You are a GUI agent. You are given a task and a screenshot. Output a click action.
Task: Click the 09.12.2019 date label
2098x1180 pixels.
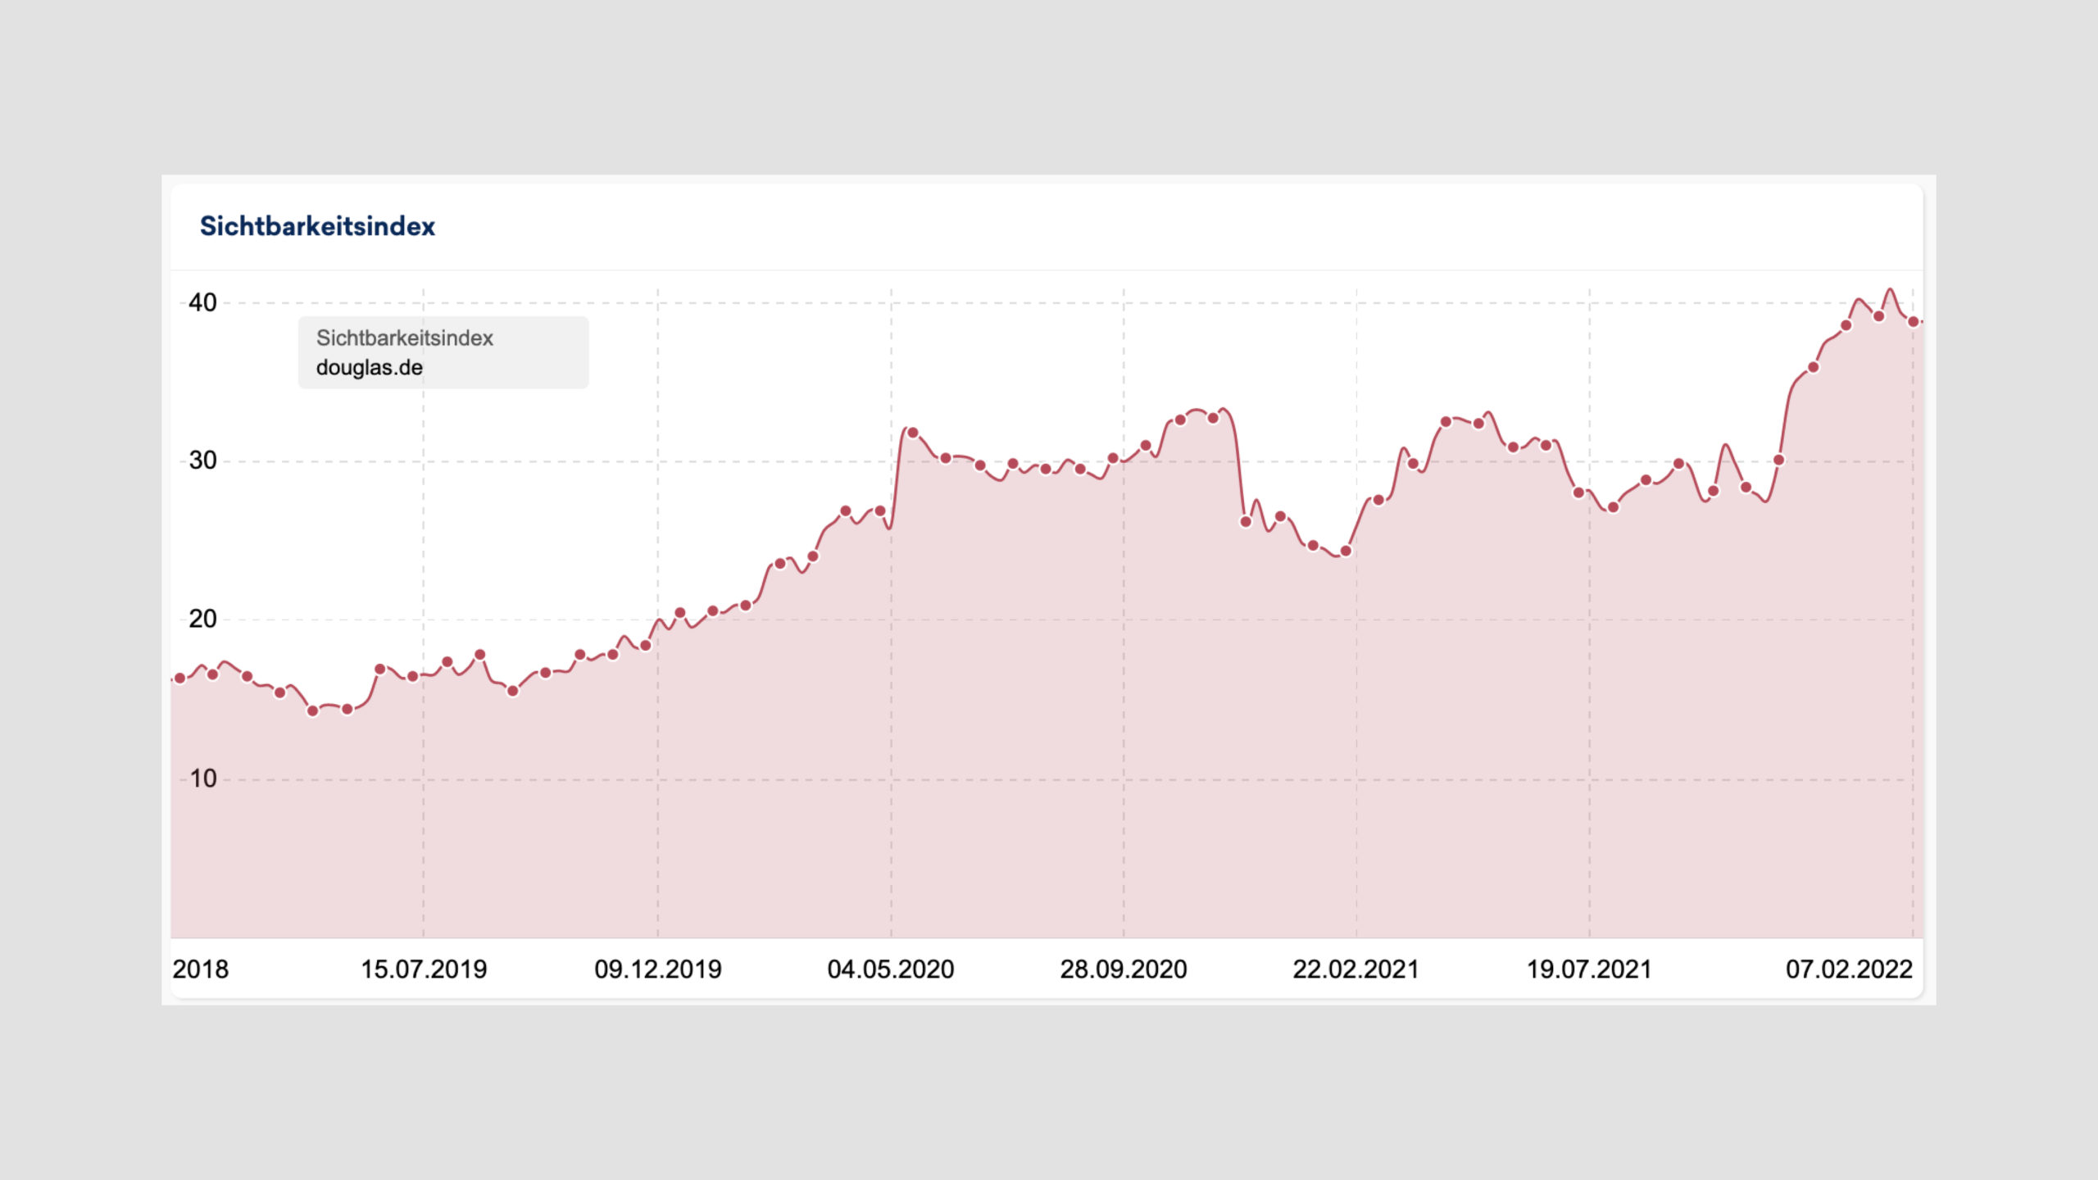[x=657, y=969]
